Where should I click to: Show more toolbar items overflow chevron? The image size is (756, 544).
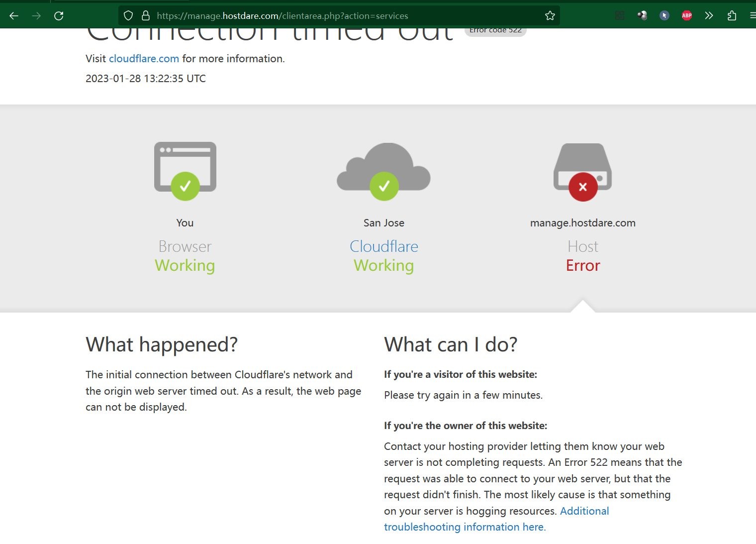(709, 16)
